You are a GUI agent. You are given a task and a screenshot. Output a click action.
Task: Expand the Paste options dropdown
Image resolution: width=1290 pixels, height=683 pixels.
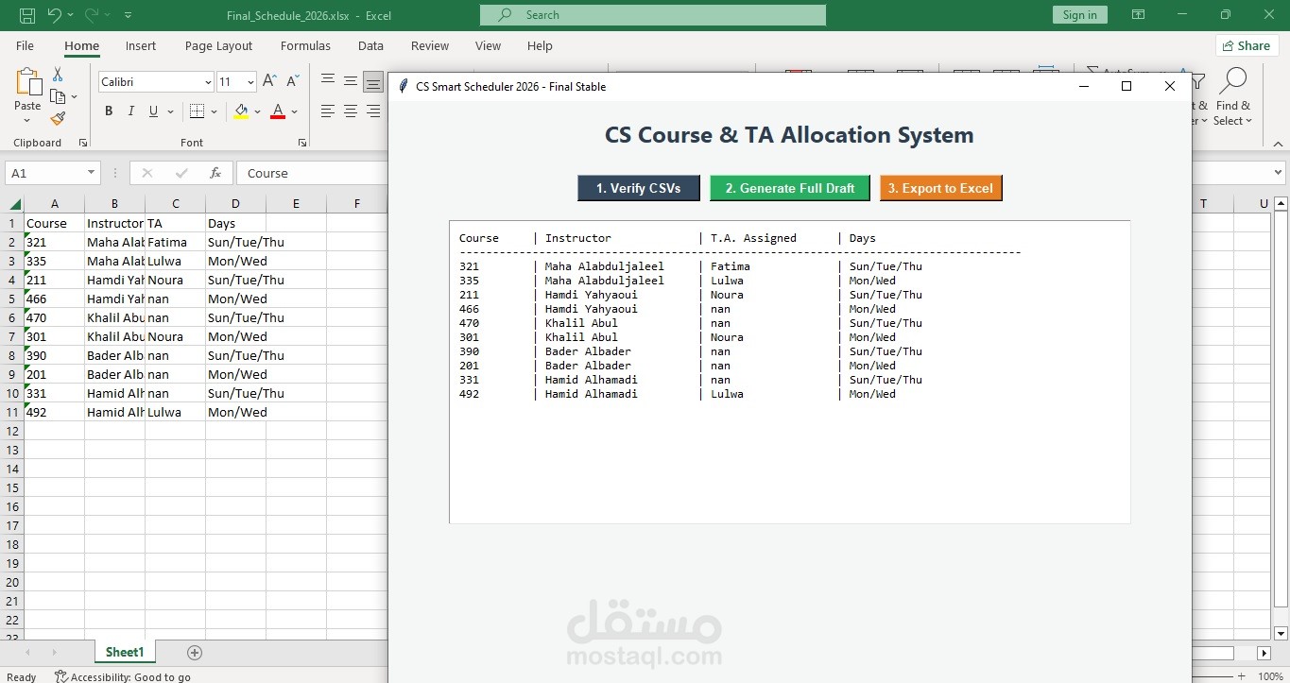click(x=26, y=118)
